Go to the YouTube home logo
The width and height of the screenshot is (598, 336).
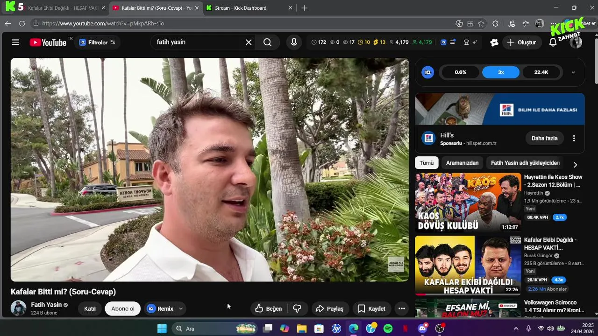[48, 42]
